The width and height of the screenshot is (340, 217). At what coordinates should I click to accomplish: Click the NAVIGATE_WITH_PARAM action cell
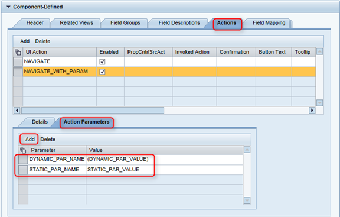[x=60, y=72]
